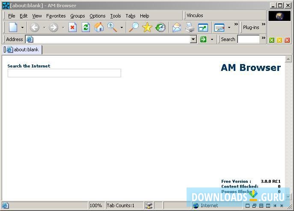The image size is (294, 211).
Task: Click the IE page icon in status bar
Action: (5, 205)
